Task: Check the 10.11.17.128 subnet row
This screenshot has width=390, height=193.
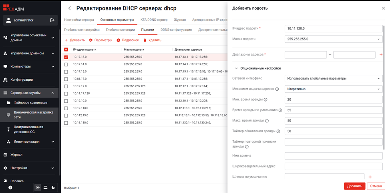Action: (x=66, y=94)
